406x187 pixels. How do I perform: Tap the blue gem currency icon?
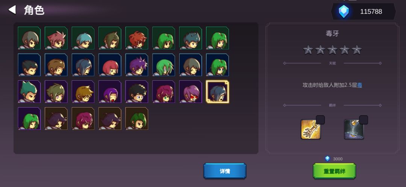click(x=344, y=12)
